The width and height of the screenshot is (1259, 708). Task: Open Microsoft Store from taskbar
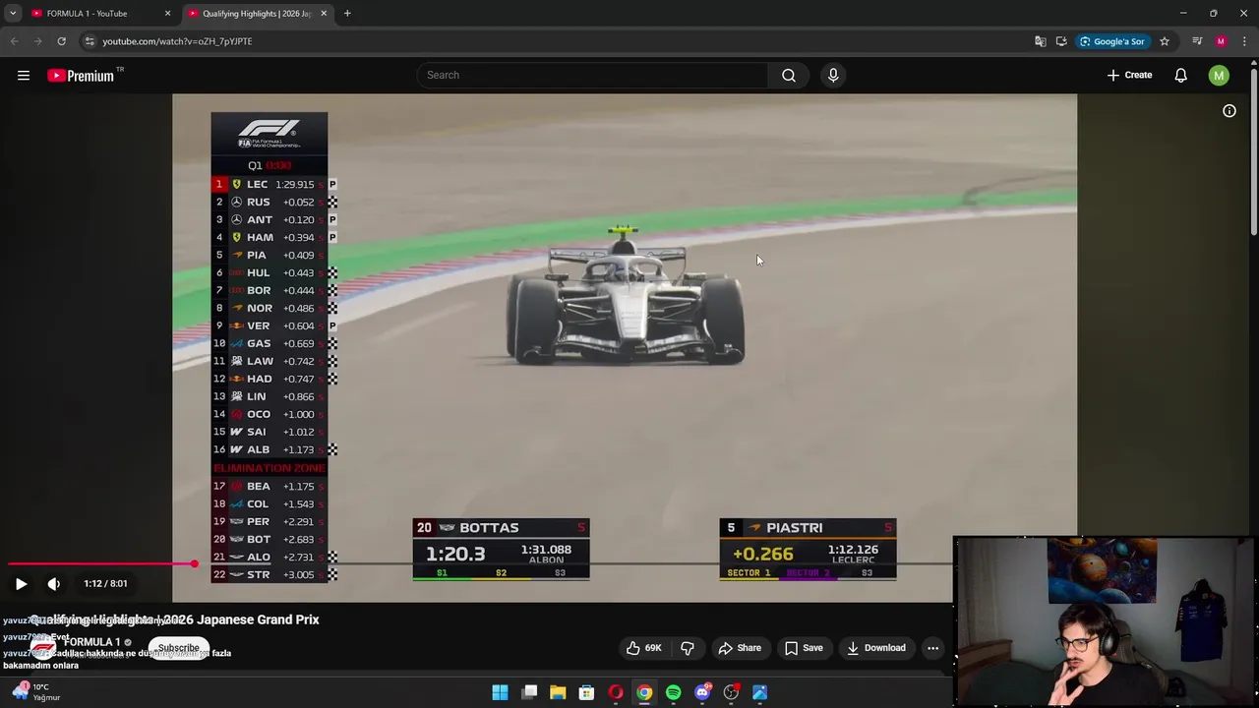click(586, 692)
